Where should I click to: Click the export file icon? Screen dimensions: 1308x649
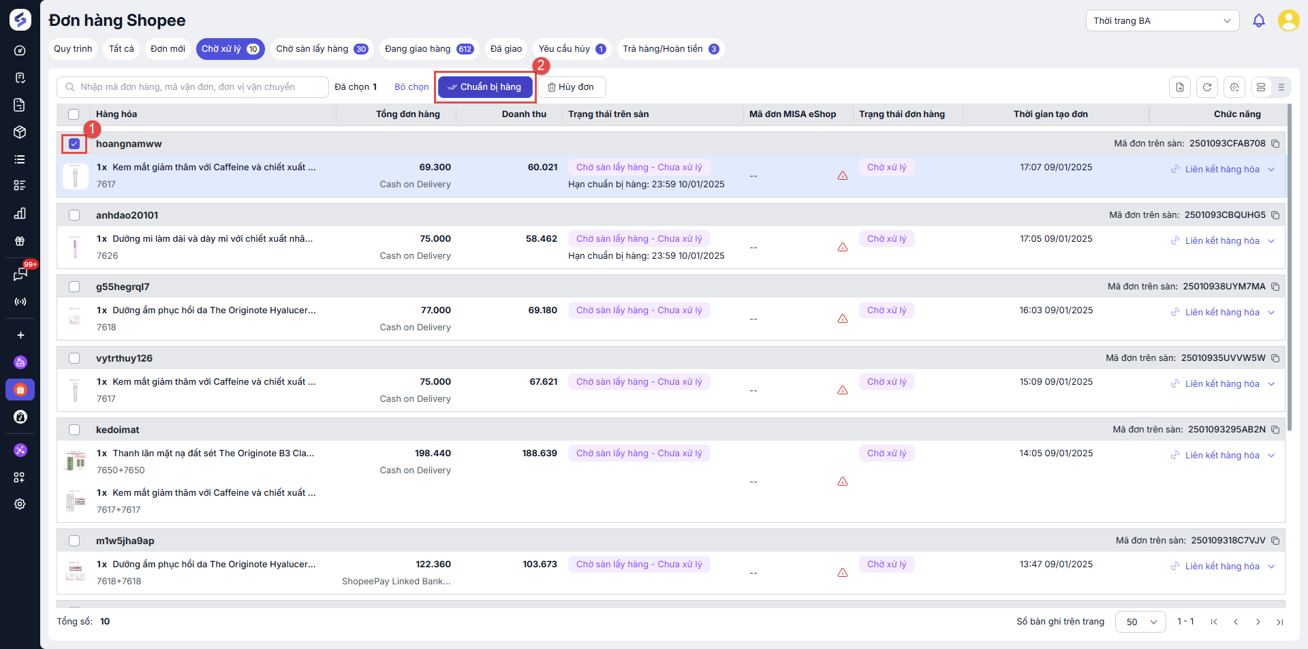[1180, 87]
